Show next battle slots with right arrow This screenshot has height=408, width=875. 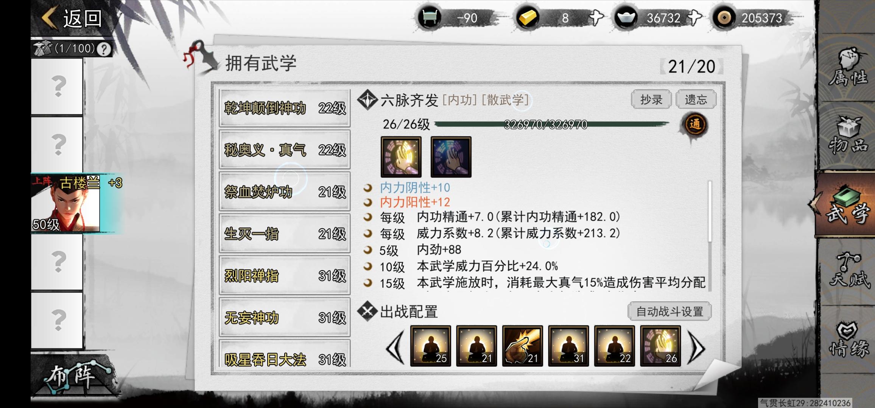point(696,347)
